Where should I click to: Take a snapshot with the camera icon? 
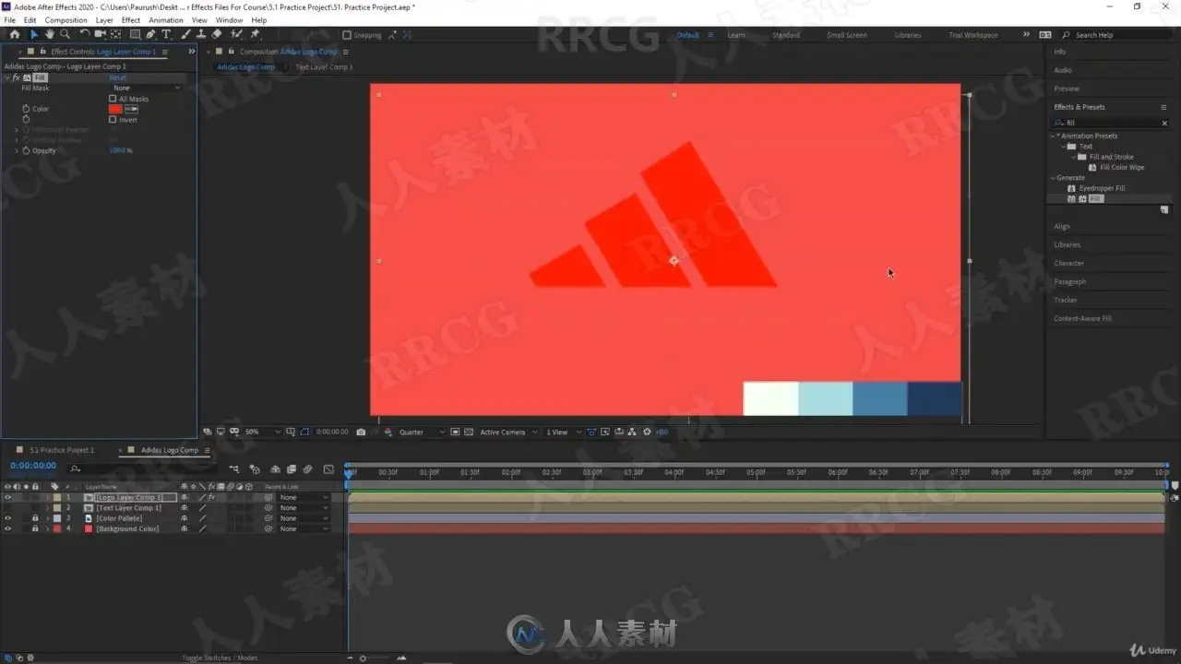(x=361, y=432)
